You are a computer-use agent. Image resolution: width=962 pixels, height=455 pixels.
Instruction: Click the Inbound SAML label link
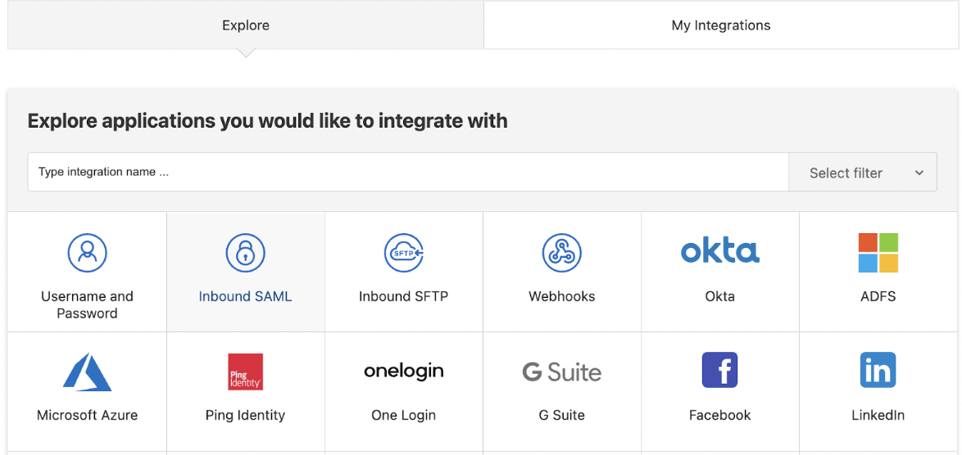[245, 296]
